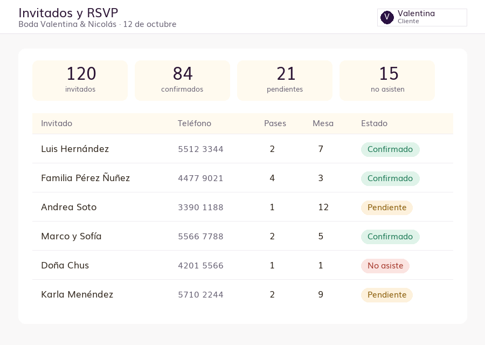Click Confirmado badge for Marco y Sofía
Image resolution: width=485 pixels, height=345 pixels.
pos(390,237)
